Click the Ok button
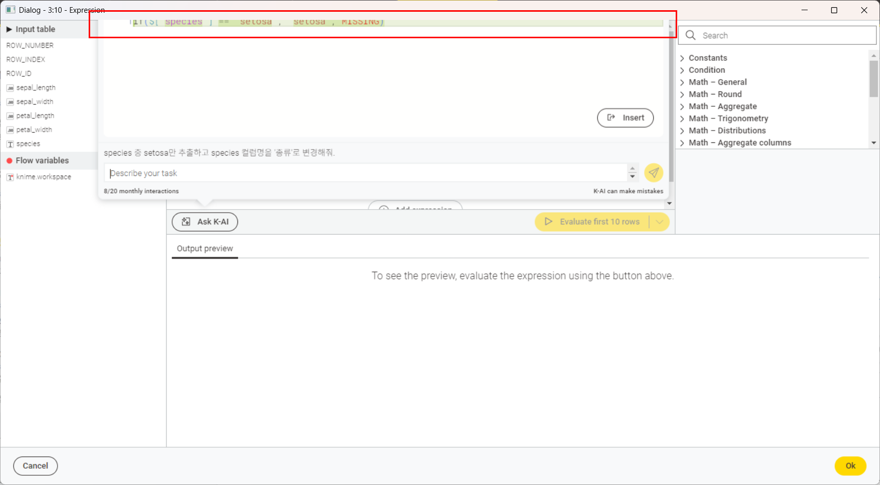880x485 pixels. (x=850, y=466)
